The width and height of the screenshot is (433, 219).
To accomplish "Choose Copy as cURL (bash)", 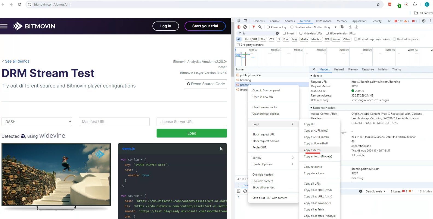I will pyautogui.click(x=320, y=137).
